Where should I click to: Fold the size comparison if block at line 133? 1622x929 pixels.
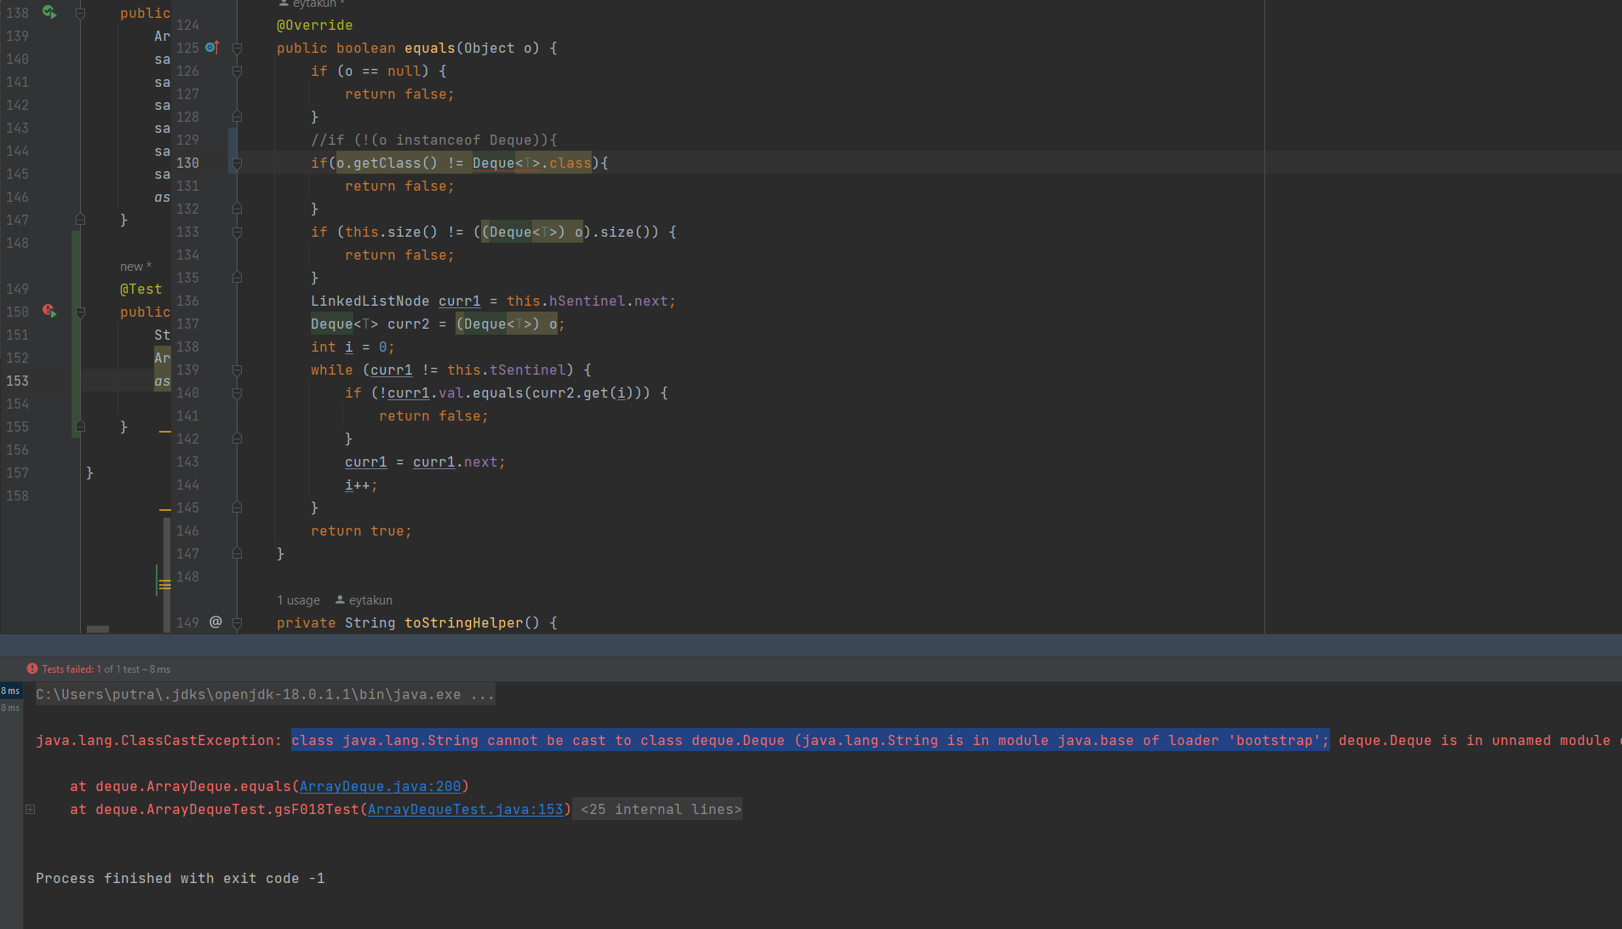tap(238, 232)
